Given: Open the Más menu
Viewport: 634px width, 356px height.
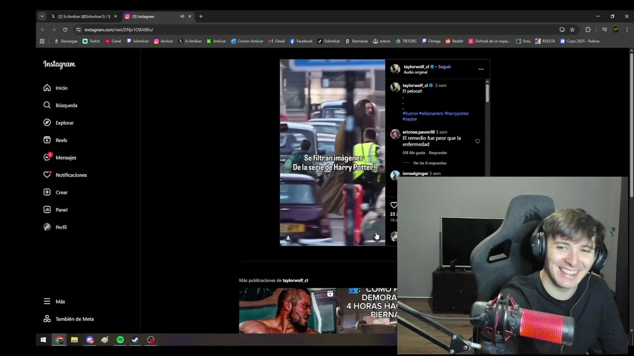Looking at the screenshot, I should [54, 302].
